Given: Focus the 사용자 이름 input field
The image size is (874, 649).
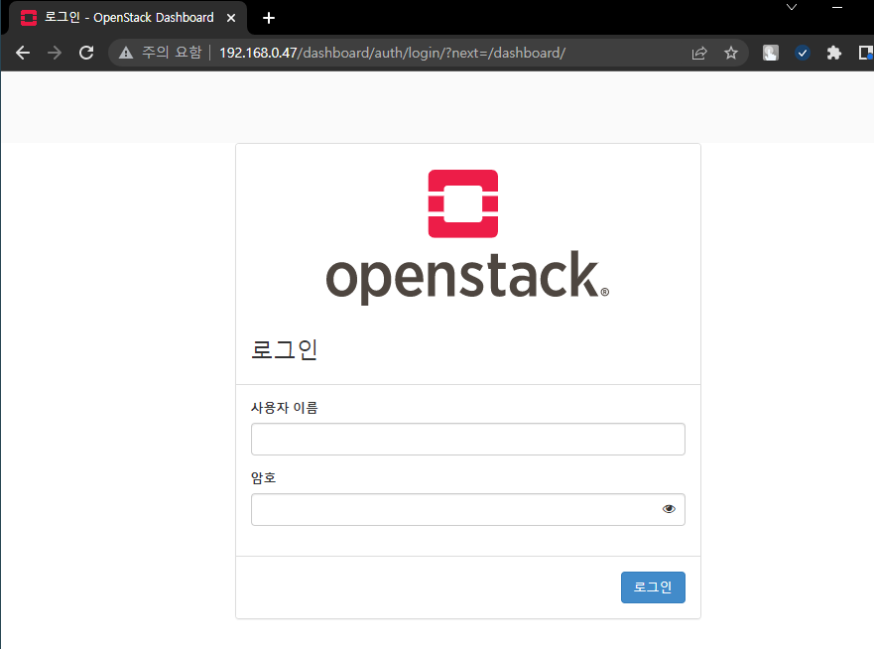Looking at the screenshot, I should click(x=467, y=440).
